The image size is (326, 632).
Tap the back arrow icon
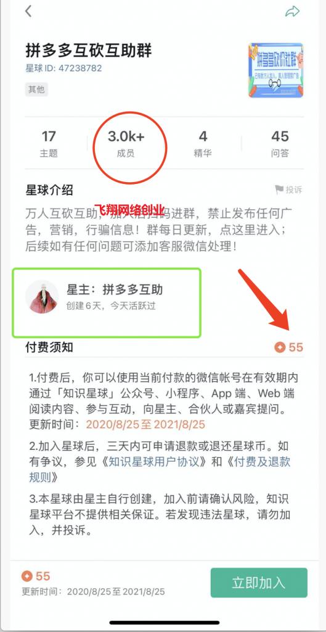click(28, 11)
